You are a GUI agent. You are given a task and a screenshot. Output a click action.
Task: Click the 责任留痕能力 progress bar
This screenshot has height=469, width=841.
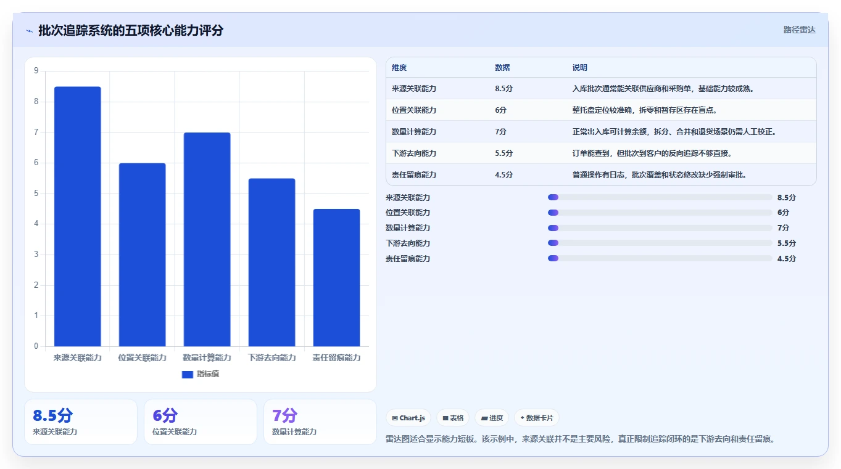660,259
